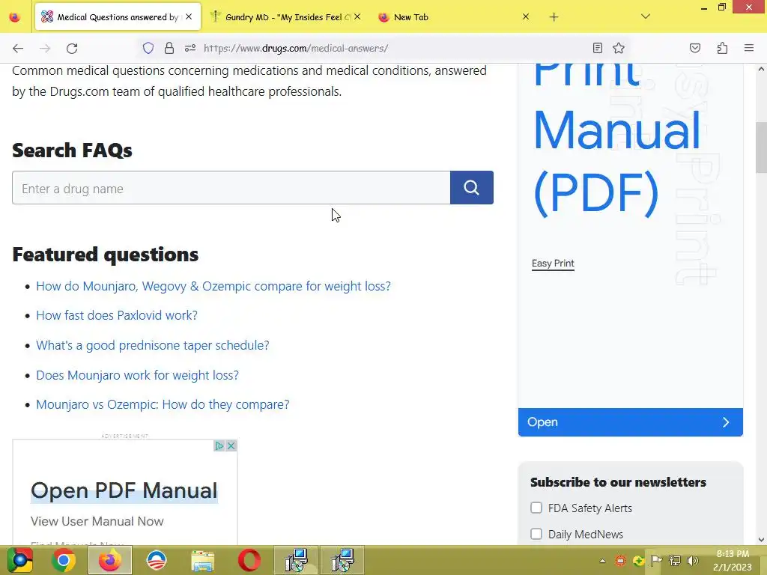Switch to the New Tab tab

click(450, 17)
